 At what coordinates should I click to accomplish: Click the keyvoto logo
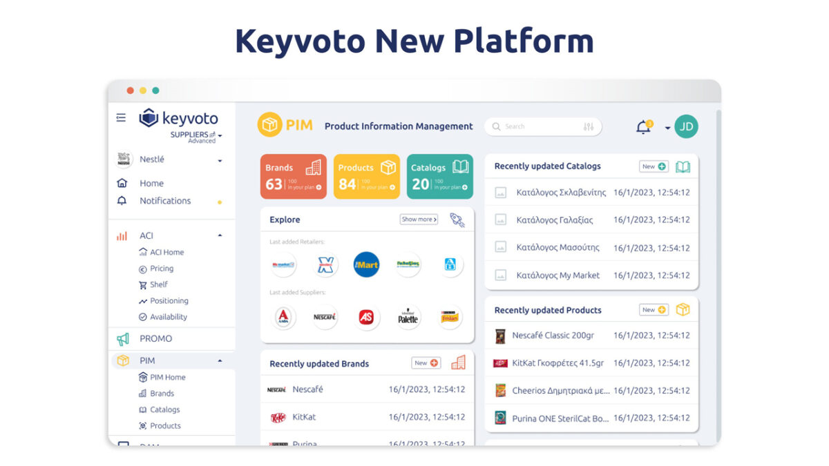pos(178,118)
